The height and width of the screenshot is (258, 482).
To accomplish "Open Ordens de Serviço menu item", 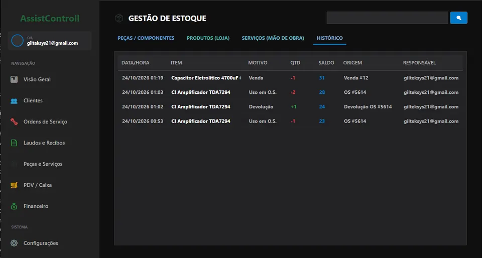I will pyautogui.click(x=45, y=122).
